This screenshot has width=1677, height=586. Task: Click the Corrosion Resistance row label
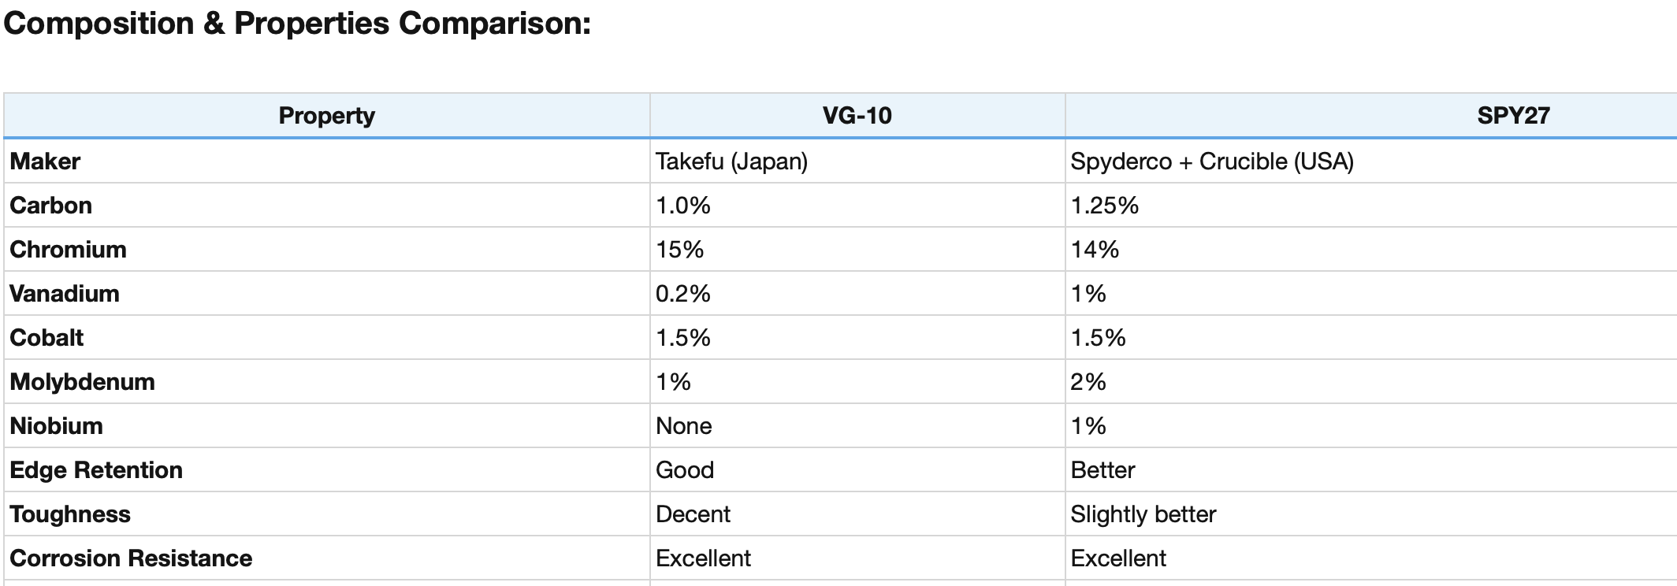pyautogui.click(x=131, y=558)
